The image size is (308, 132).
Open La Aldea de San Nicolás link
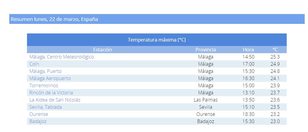(55, 100)
